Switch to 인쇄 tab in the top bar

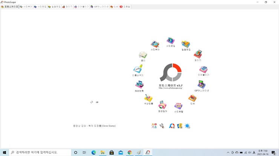tap(114, 7)
